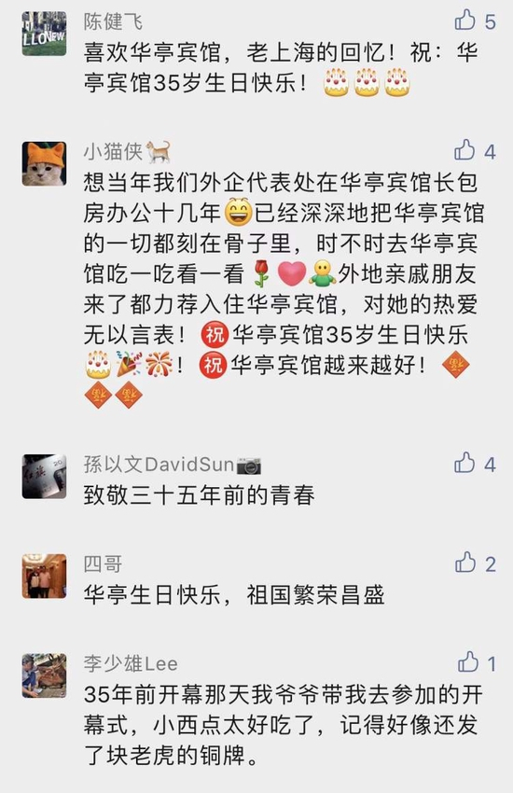Like 孫以文DavidSun's comment
Image resolution: width=513 pixels, height=793 pixels.
tap(464, 463)
